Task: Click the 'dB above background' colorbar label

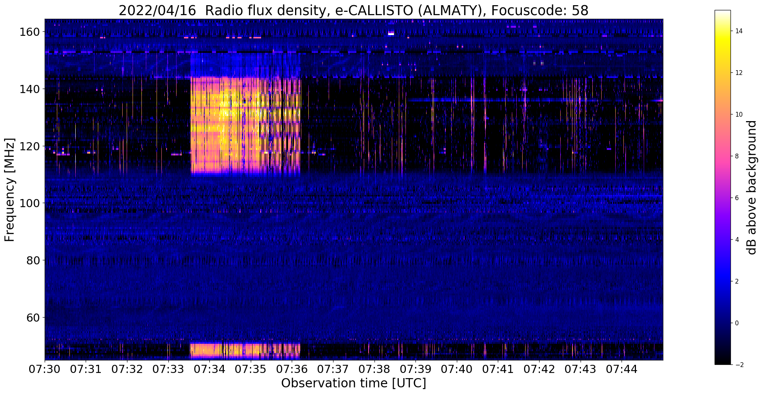Action: [752, 188]
